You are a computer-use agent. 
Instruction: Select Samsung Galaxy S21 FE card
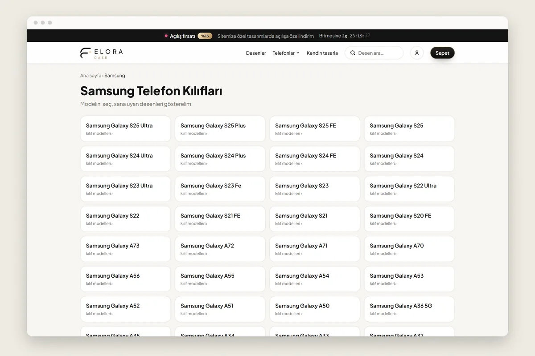[220, 219]
